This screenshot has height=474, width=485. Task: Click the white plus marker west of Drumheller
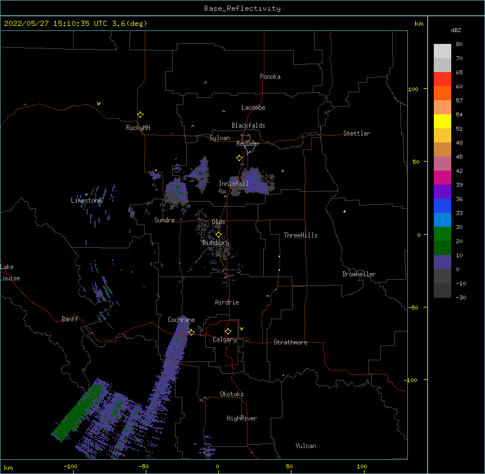344,211
